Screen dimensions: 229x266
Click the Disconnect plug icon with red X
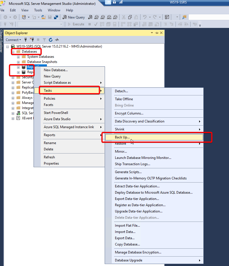[x=32, y=40]
